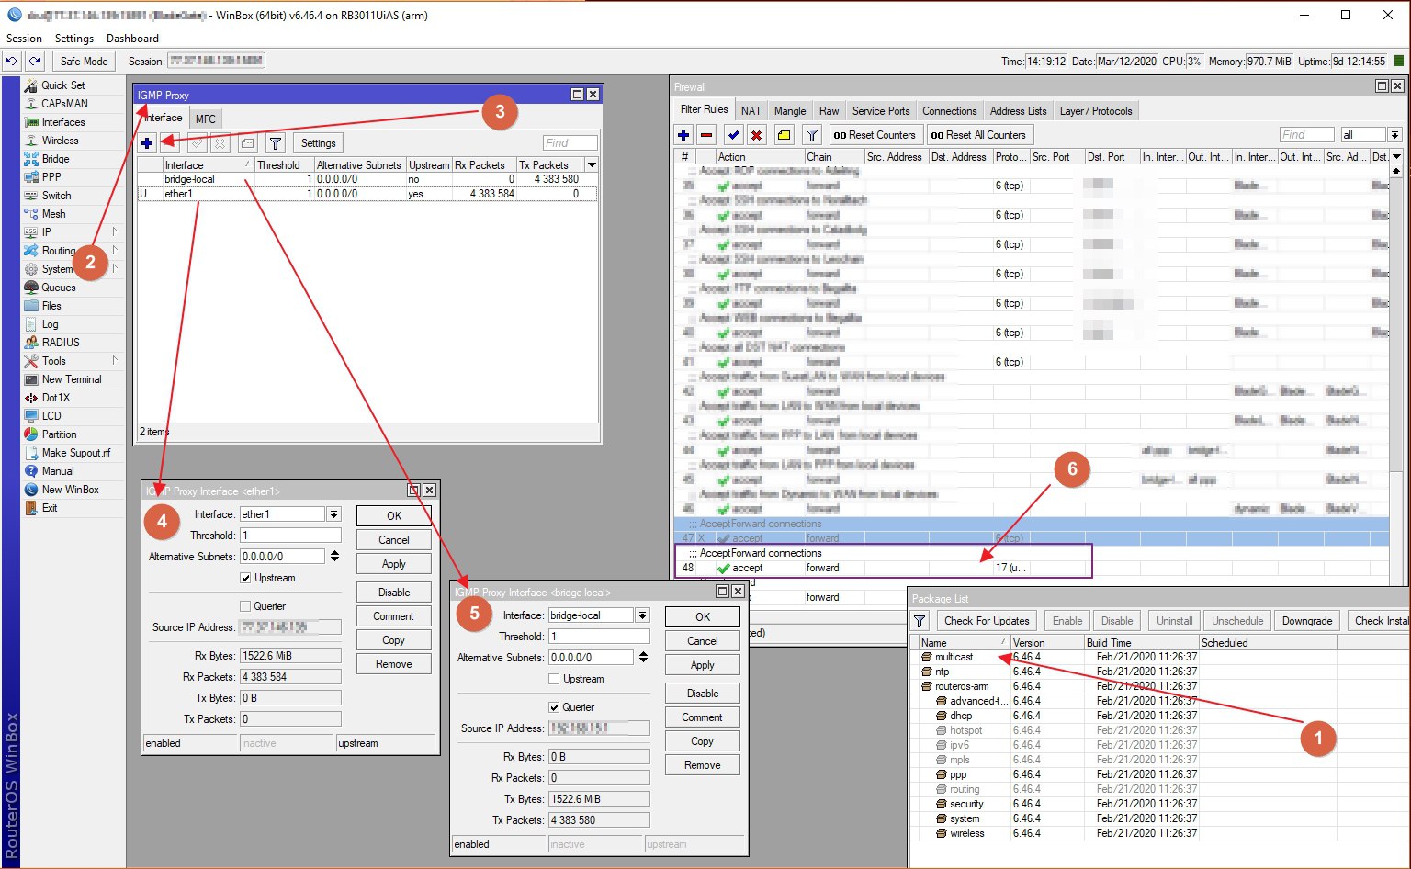Add a new IGMP Proxy interface
The image size is (1411, 869).
(147, 143)
